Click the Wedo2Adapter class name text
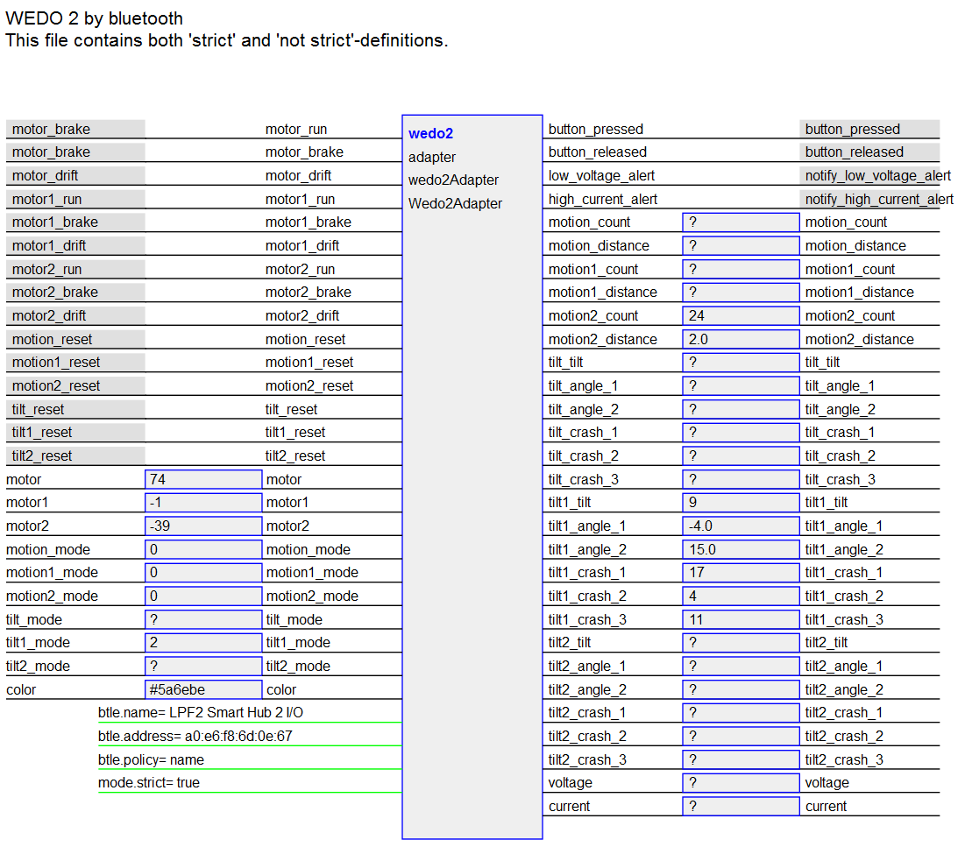The image size is (965, 847). 456,203
